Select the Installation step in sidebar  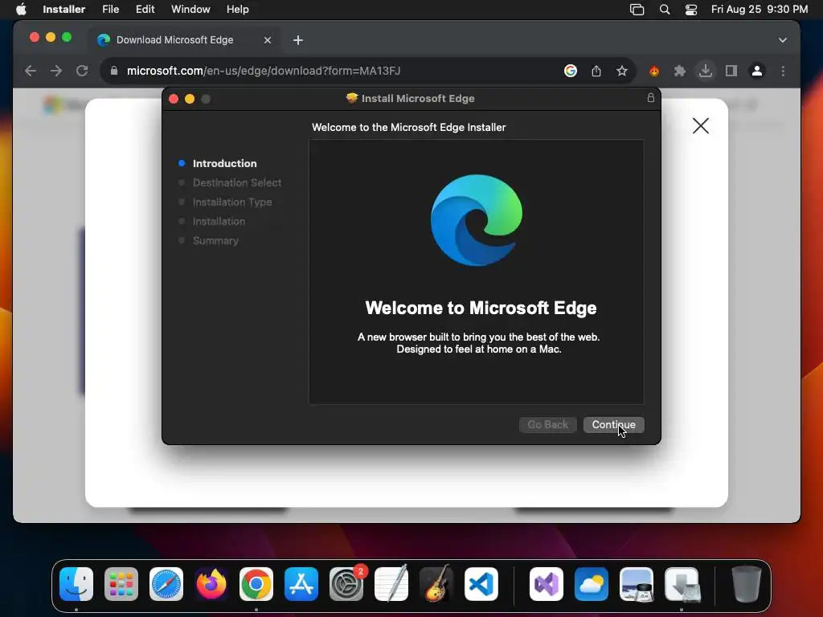pyautogui.click(x=219, y=222)
